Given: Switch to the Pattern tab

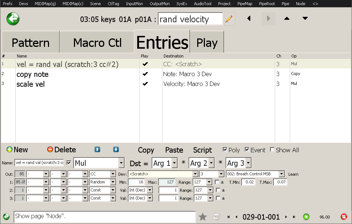Looking at the screenshot, I should pos(30,42).
